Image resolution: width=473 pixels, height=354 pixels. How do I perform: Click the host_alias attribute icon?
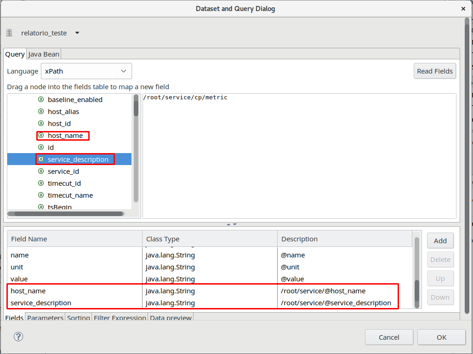(41, 112)
